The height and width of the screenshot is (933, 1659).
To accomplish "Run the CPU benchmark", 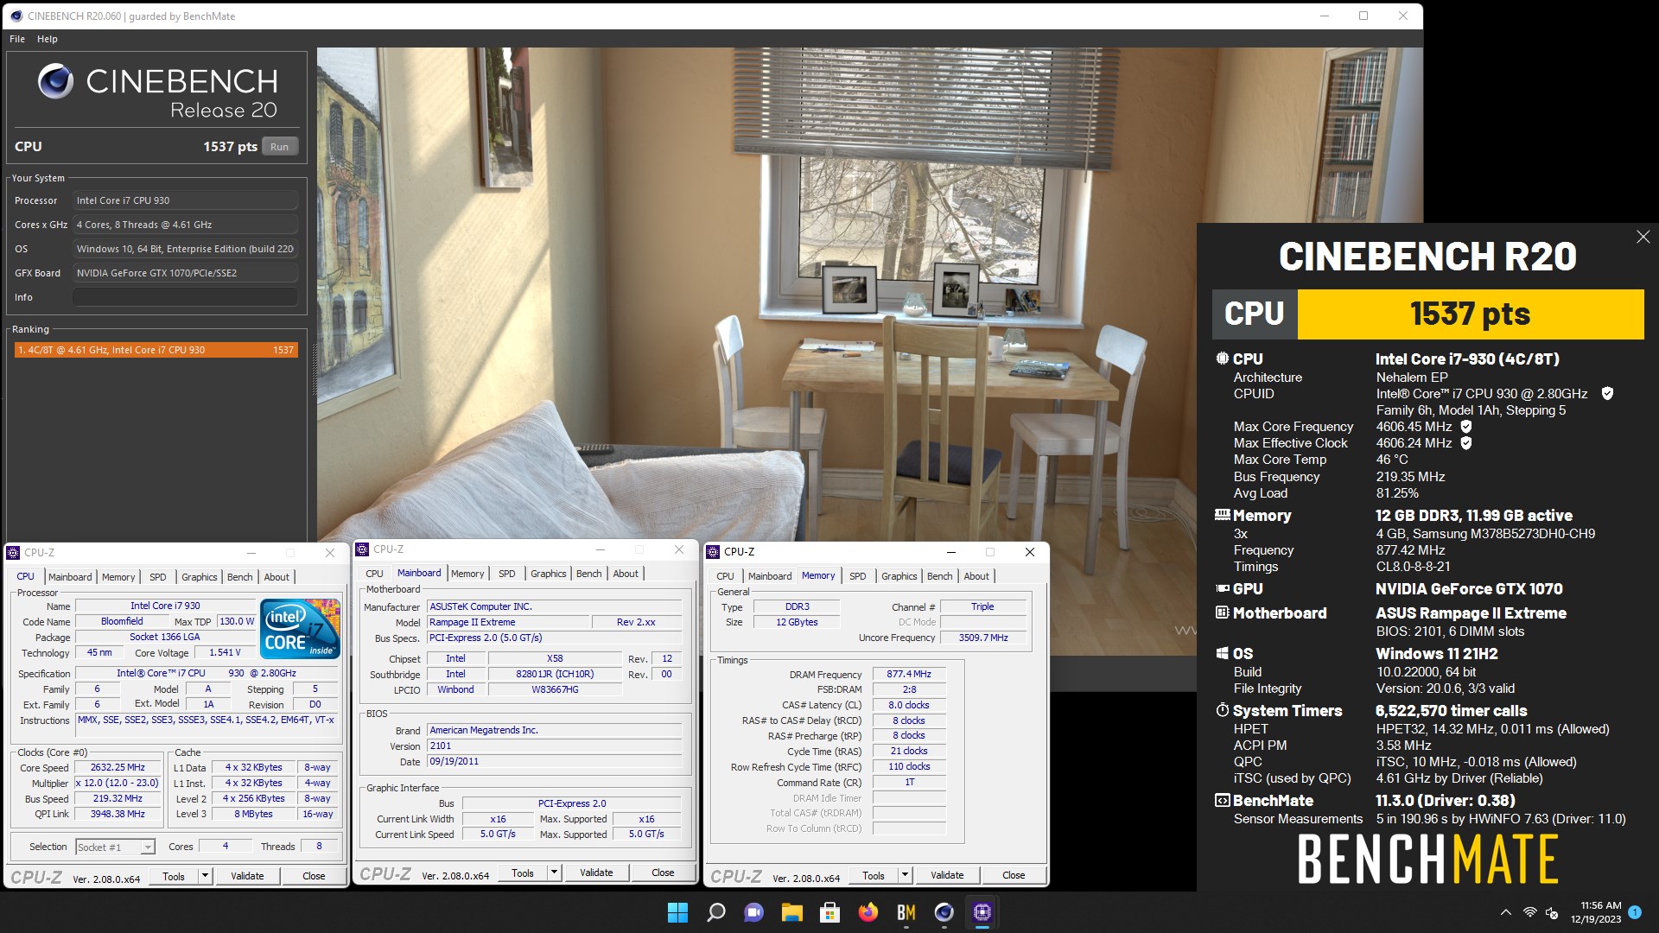I will pyautogui.click(x=279, y=147).
